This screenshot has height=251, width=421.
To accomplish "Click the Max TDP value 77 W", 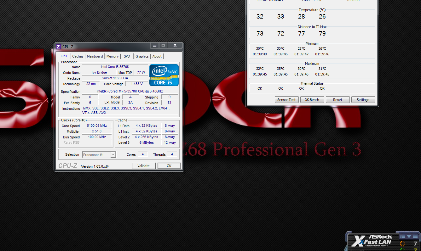I will [x=141, y=72].
